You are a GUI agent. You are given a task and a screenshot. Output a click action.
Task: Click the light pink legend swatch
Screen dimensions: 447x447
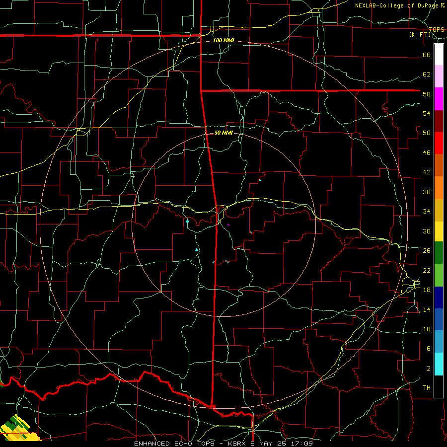click(439, 76)
